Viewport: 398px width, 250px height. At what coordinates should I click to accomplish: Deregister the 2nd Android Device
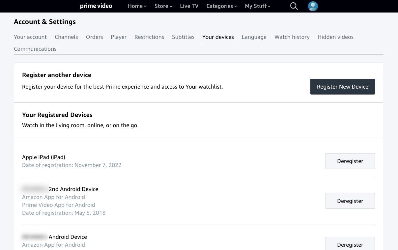350,201
